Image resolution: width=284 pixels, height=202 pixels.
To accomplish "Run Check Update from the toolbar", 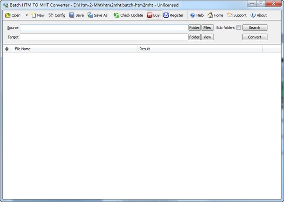I will [128, 15].
